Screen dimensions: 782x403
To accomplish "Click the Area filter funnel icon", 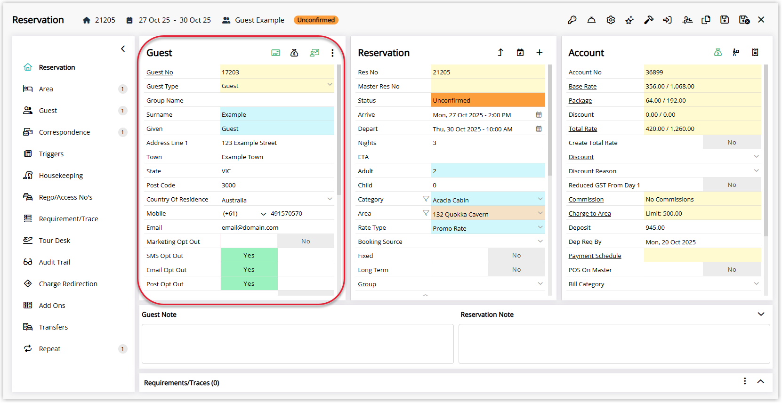I will (426, 213).
